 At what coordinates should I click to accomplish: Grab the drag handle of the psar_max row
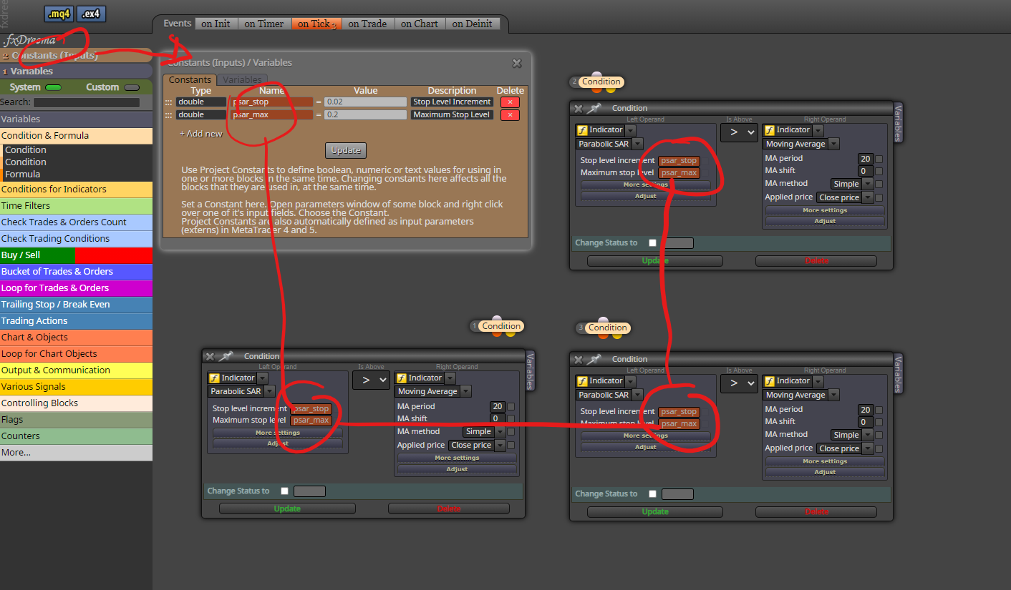pos(169,115)
